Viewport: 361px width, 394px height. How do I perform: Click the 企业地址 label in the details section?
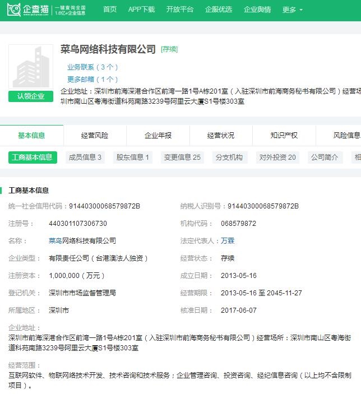tap(24, 327)
